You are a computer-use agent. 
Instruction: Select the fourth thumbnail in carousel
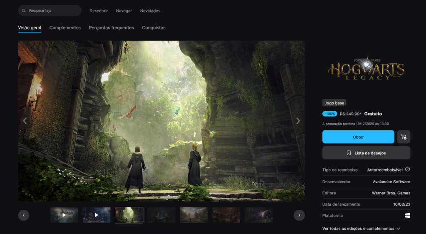(x=161, y=215)
